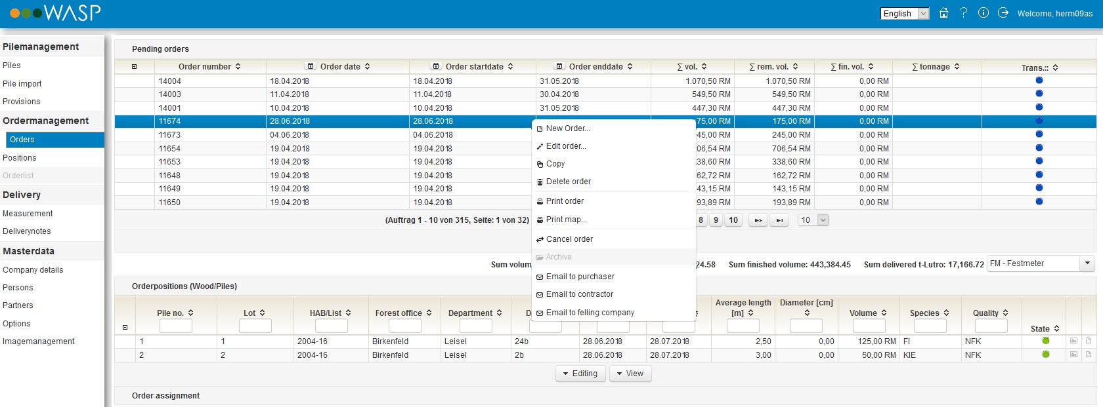Sort the ∑ fin. vol. column
The image size is (1103, 407).
pos(871,66)
